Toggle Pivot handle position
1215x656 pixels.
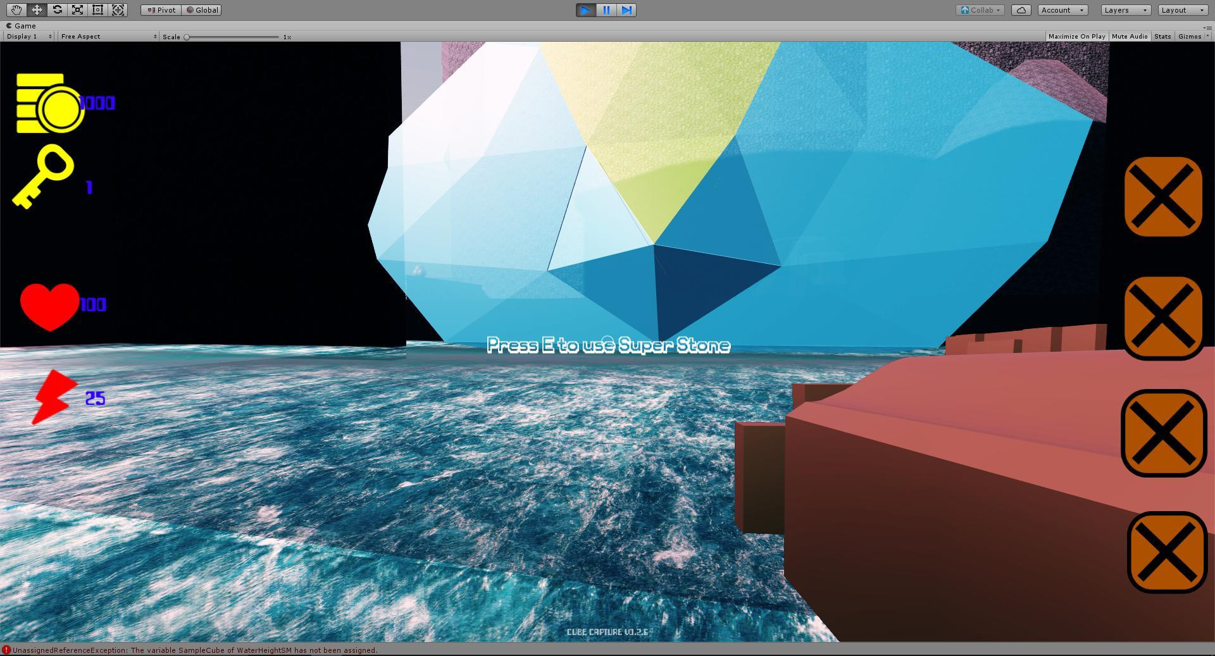tap(161, 10)
